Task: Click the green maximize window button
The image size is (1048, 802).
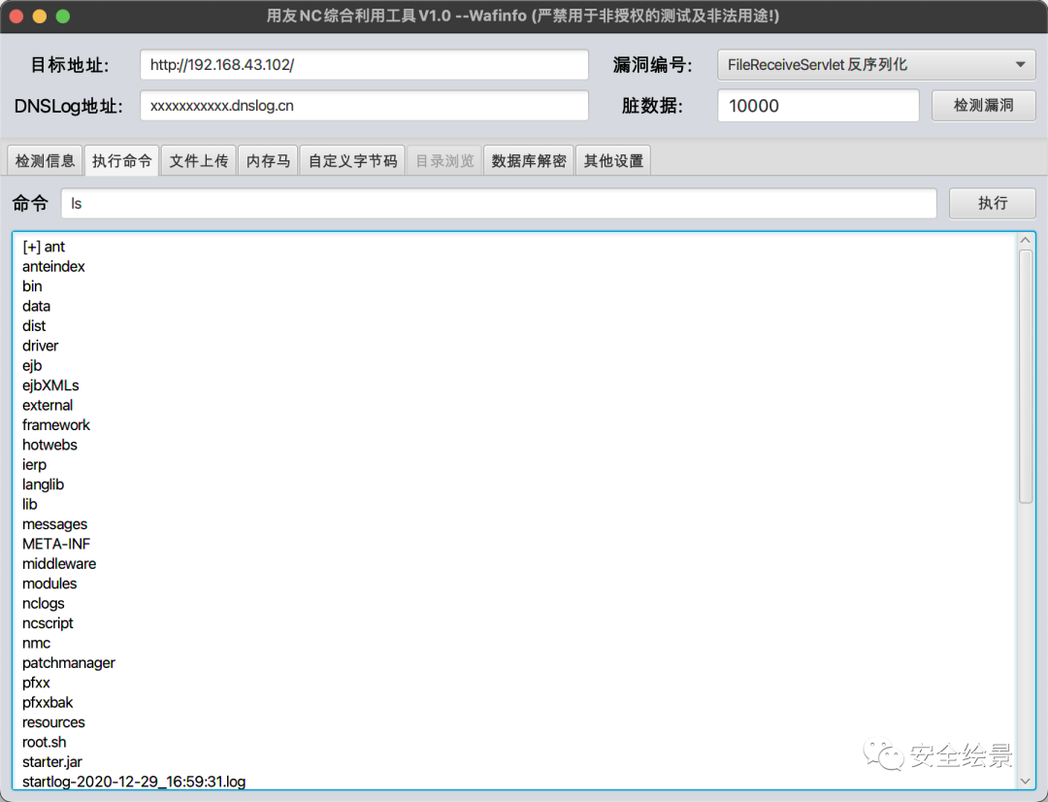Action: 63,17
